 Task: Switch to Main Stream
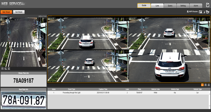coord(6,12)
